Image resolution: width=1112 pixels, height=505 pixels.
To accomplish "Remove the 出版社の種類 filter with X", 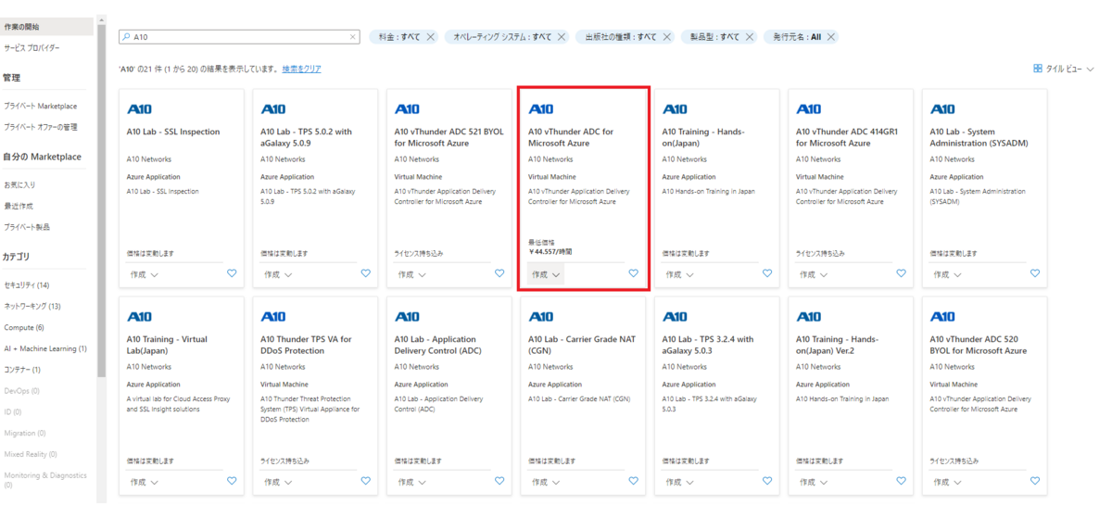I will tap(665, 37).
